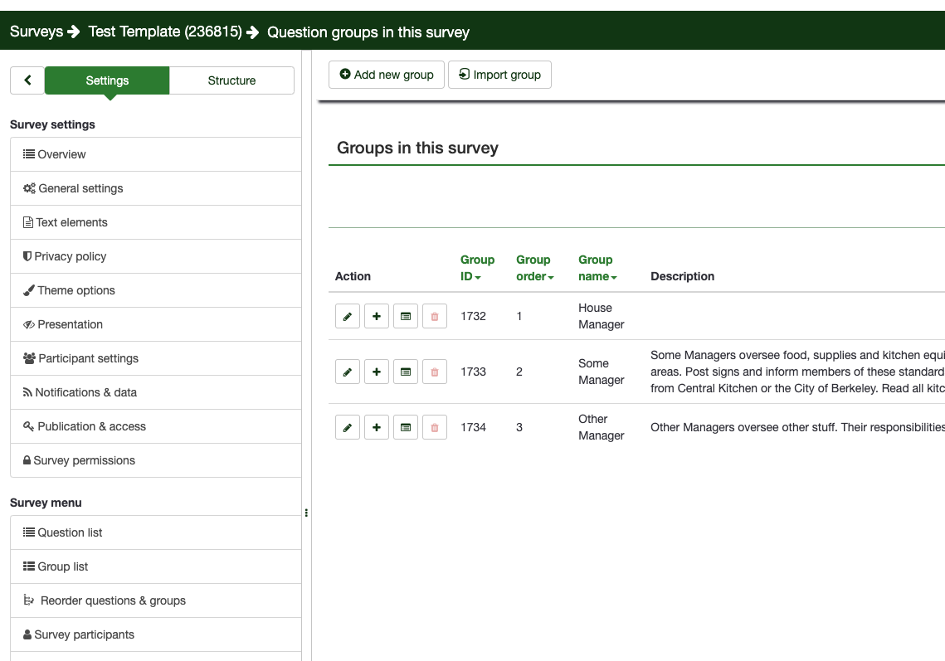Click the back chevron button in the sidebar
Viewport: 945px width, 661px height.
27,80
